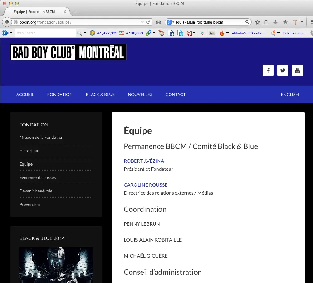This screenshot has height=283, width=313.
Task: Click the #198,880 US rank value
Action: [x=134, y=33]
